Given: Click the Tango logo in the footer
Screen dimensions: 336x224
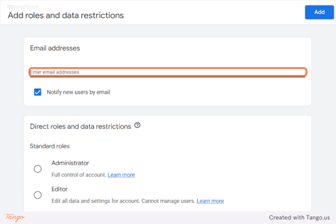Looking at the screenshot, I should 15,217.
